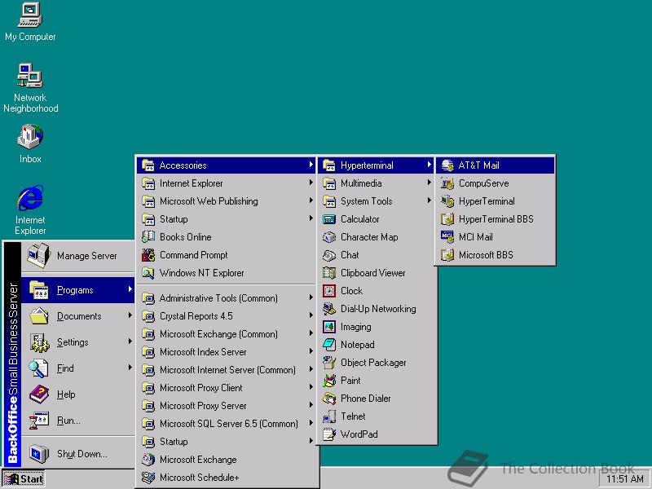Click the HyperTerminal program icon

tap(447, 201)
